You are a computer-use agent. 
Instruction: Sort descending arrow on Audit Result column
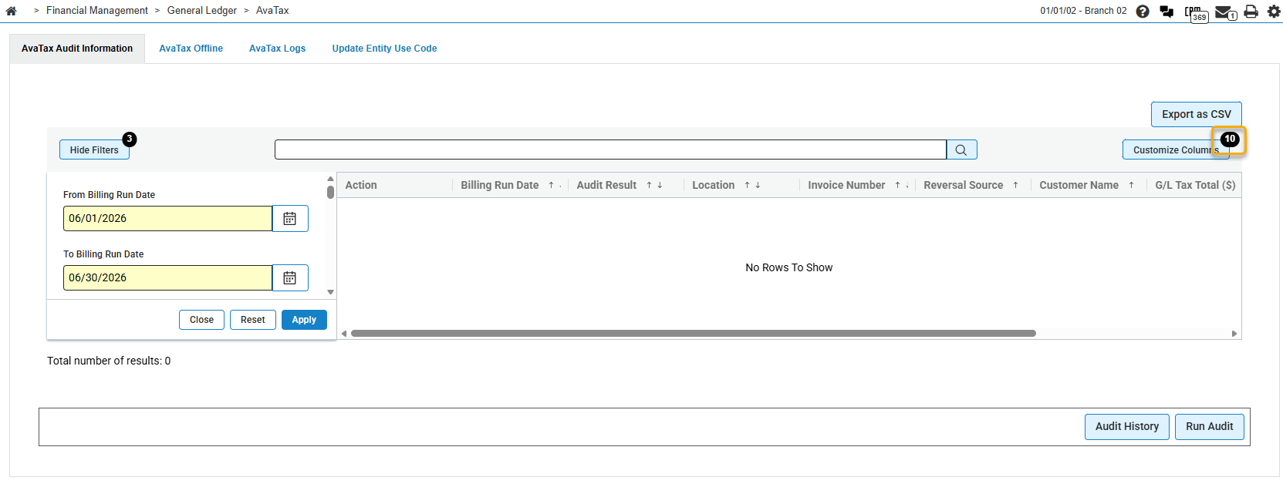pos(660,185)
